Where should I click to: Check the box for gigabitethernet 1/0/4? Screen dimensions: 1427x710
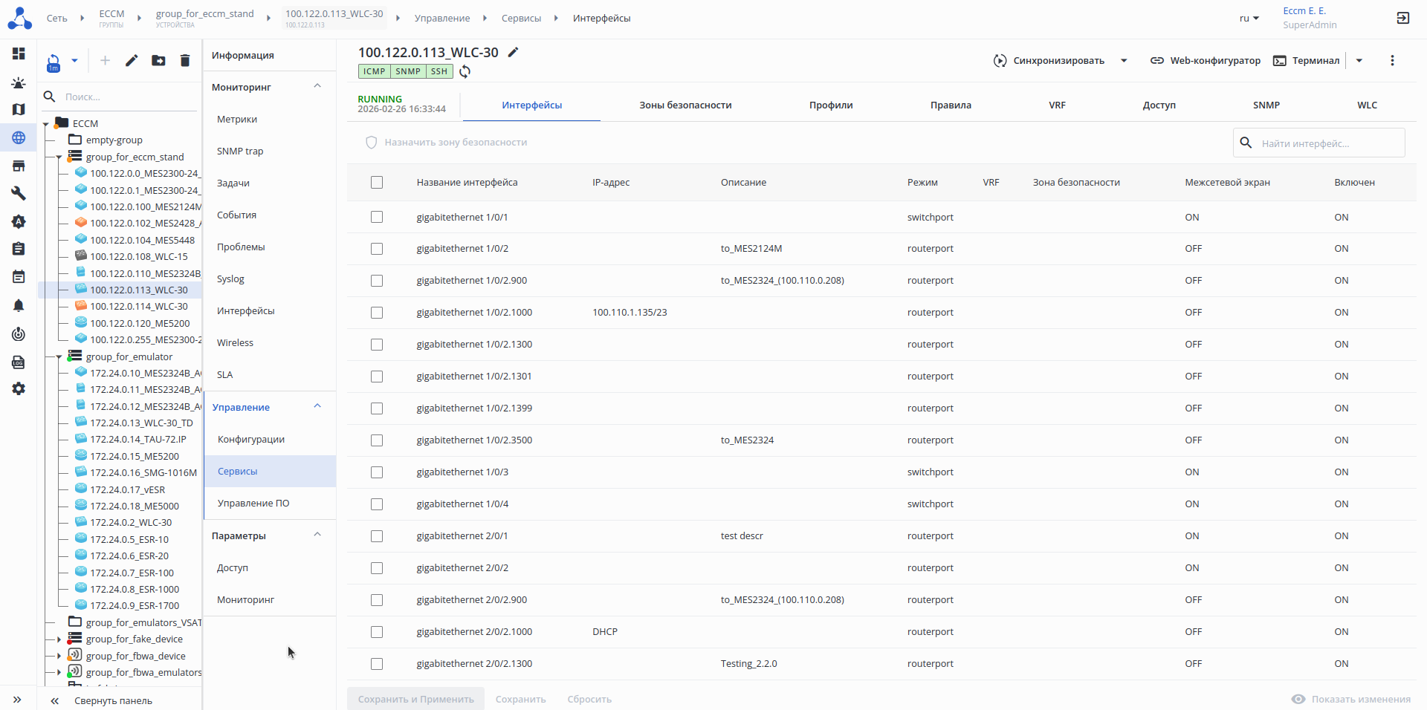tap(377, 504)
